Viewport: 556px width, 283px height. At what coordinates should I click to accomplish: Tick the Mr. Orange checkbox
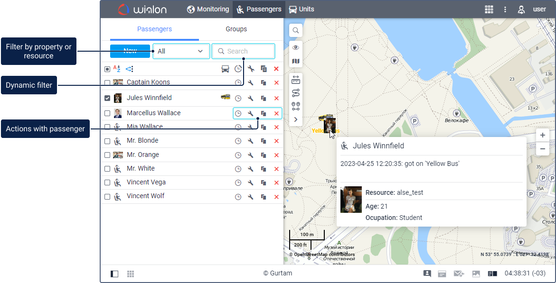coord(107,155)
